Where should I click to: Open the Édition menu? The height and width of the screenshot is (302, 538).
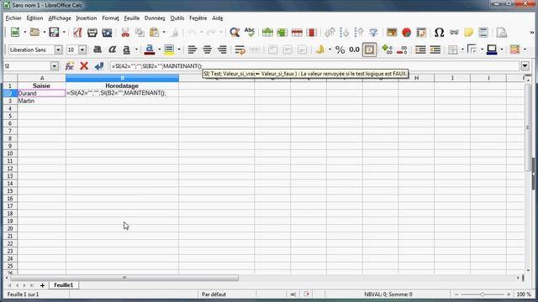[34, 18]
